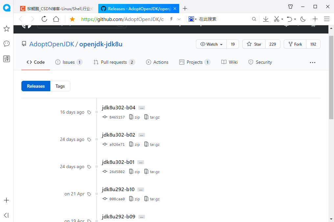This screenshot has height=222, width=334.
Task: Fork the repository
Action: (295, 44)
